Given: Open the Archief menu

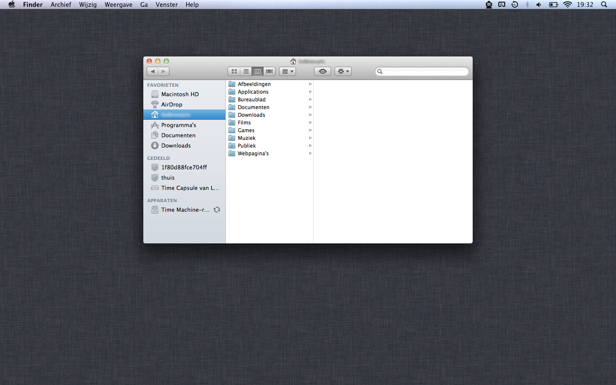Looking at the screenshot, I should (x=61, y=5).
